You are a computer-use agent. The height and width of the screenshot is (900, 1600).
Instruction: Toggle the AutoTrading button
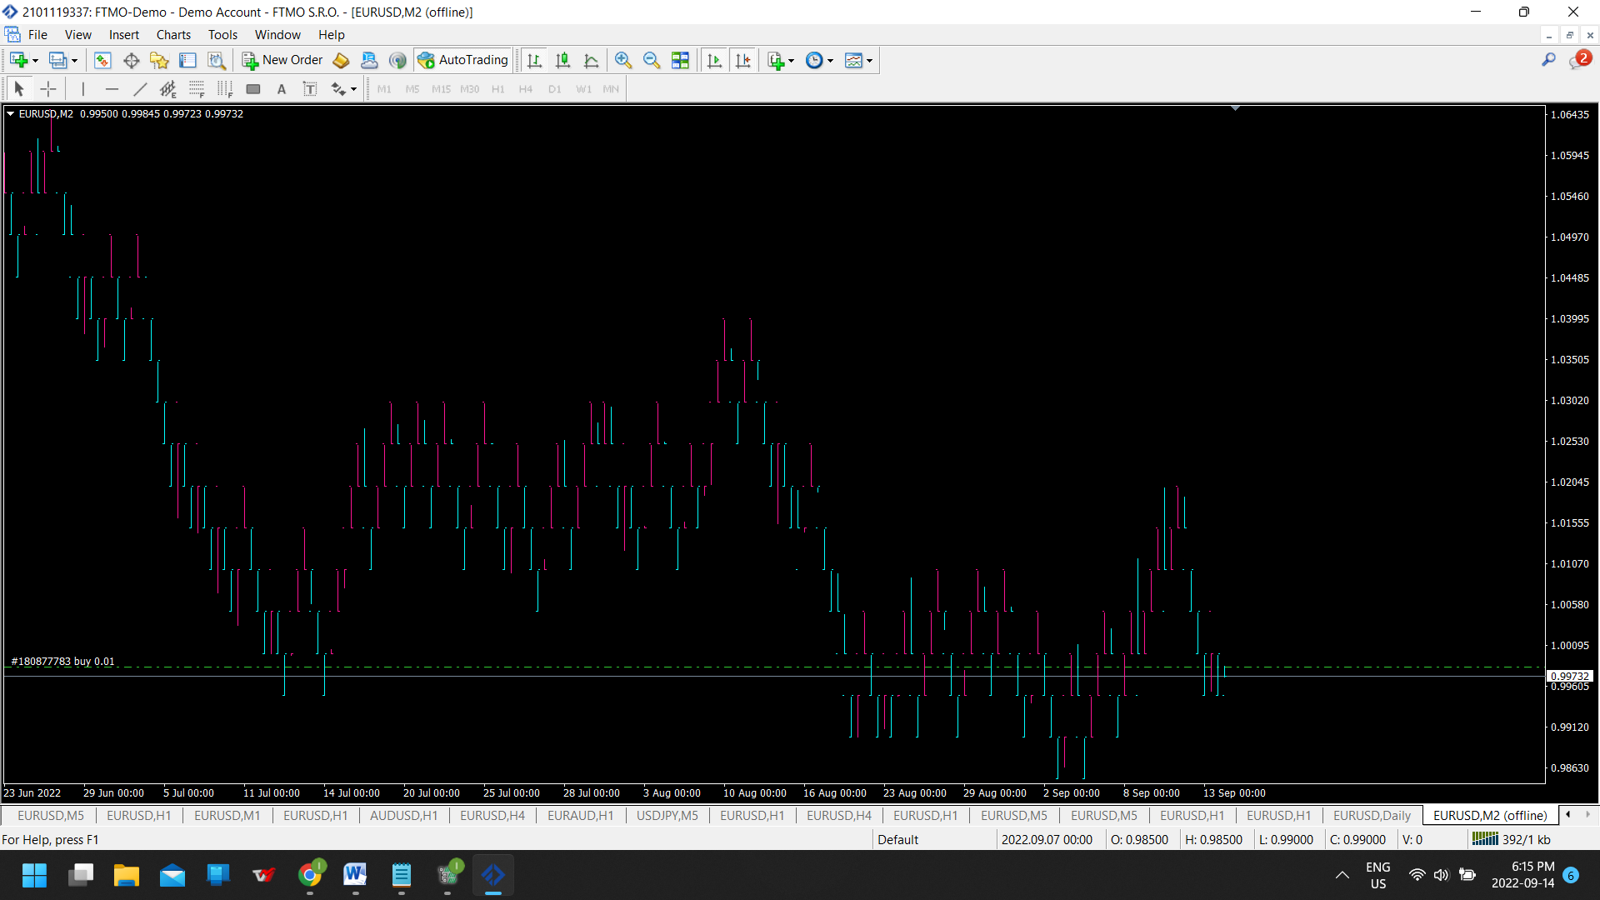point(463,60)
